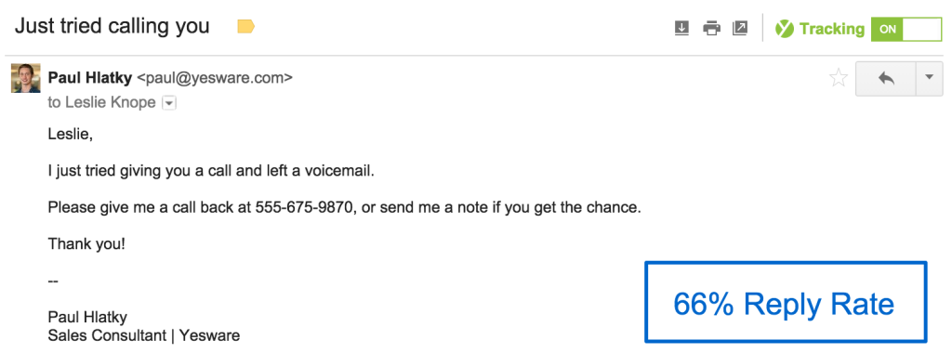Viewport: 952px width, 353px height.
Task: Download the email using the download icon
Action: click(x=681, y=28)
